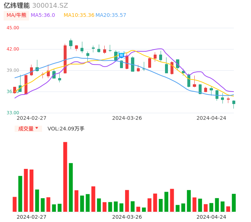This screenshot has height=222, width=251.
Task: Click the 300014.SZ stock code
Action: (50, 5)
